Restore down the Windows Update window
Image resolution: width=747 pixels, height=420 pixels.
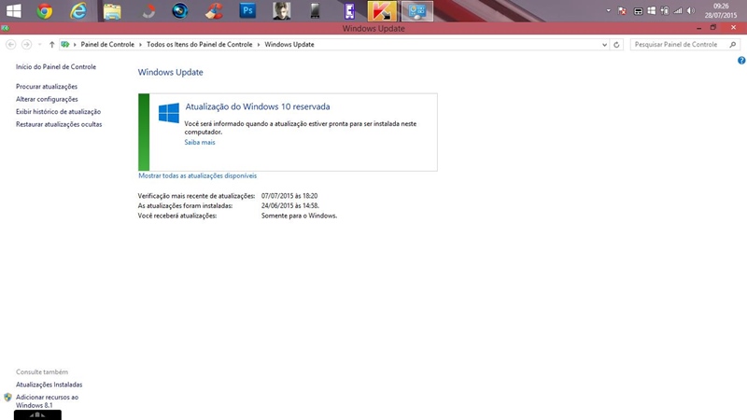tap(713, 28)
